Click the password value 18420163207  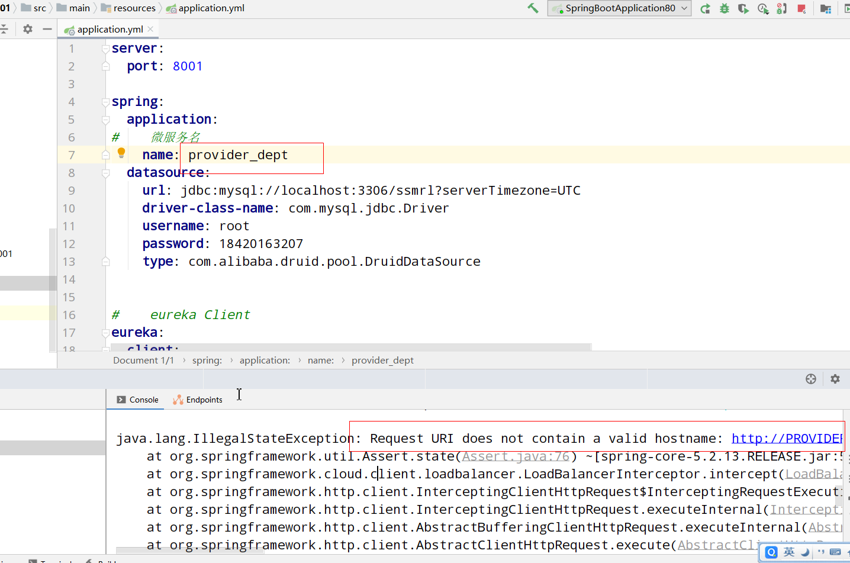point(261,244)
